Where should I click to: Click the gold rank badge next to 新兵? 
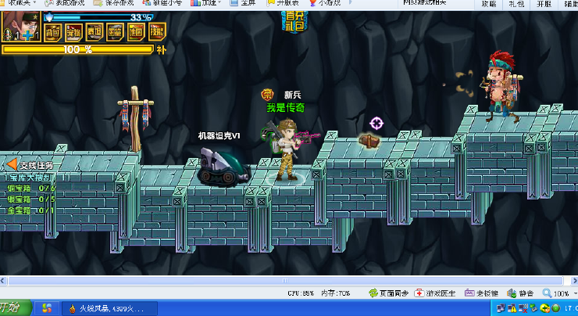(x=267, y=95)
